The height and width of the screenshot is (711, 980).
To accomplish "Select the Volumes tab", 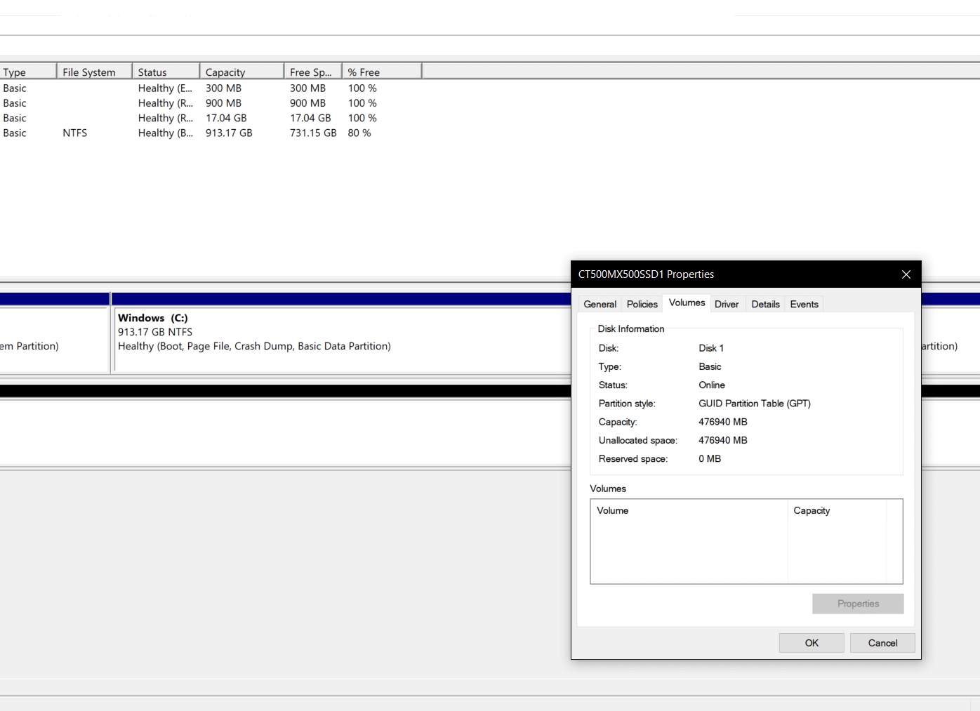I will click(x=687, y=303).
